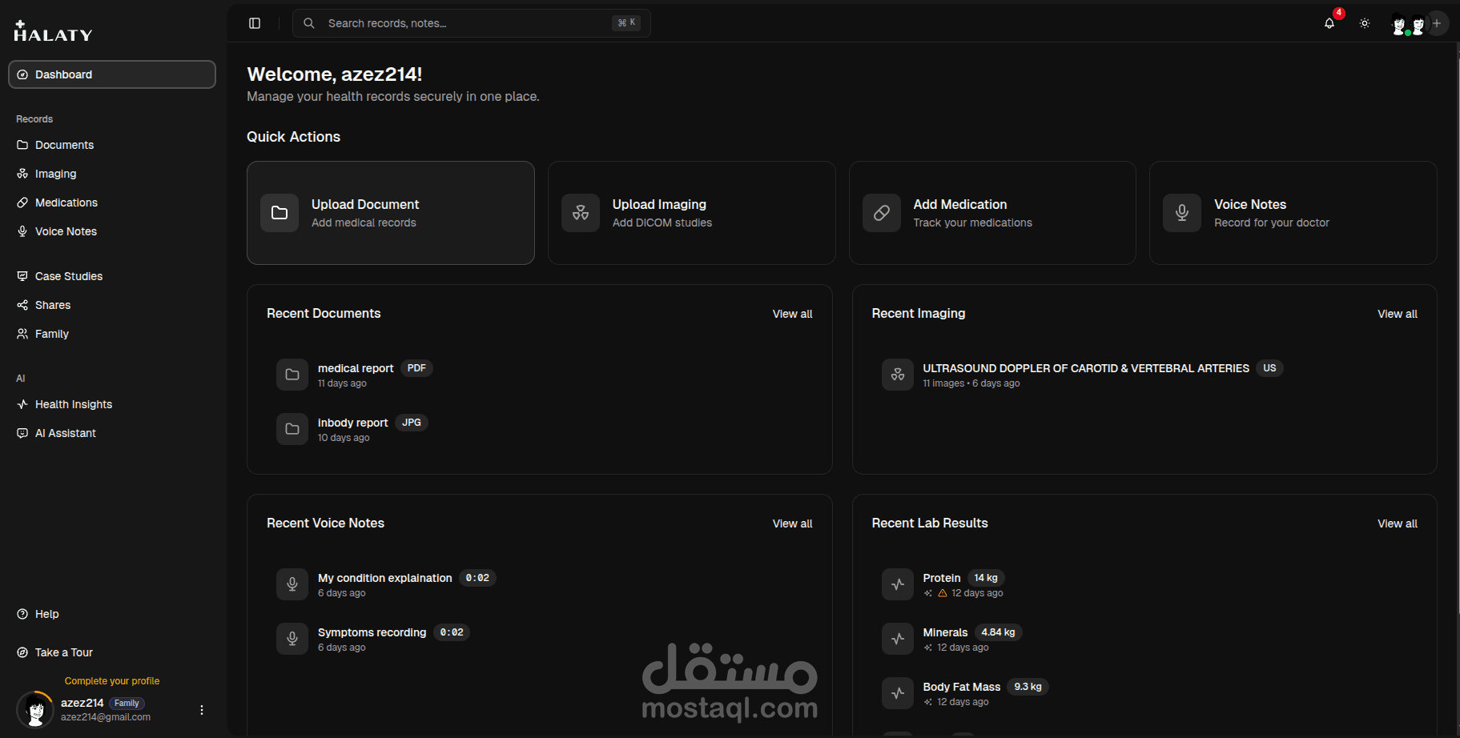Click the Health Insights pulse icon

pyautogui.click(x=22, y=404)
